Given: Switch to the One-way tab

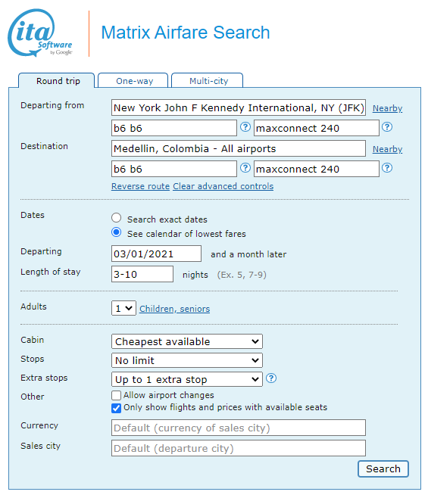Looking at the screenshot, I should coord(133,81).
